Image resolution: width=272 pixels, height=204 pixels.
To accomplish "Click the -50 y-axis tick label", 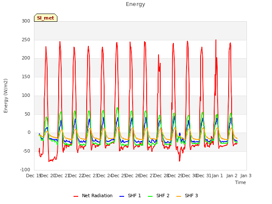I will click(x=26, y=151).
